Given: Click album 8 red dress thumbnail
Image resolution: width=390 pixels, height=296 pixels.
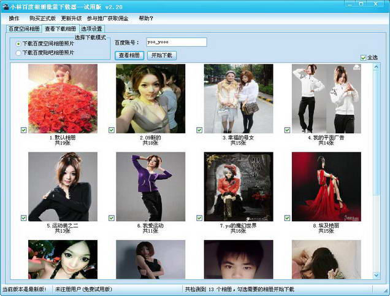Looking at the screenshot, I should [326, 187].
